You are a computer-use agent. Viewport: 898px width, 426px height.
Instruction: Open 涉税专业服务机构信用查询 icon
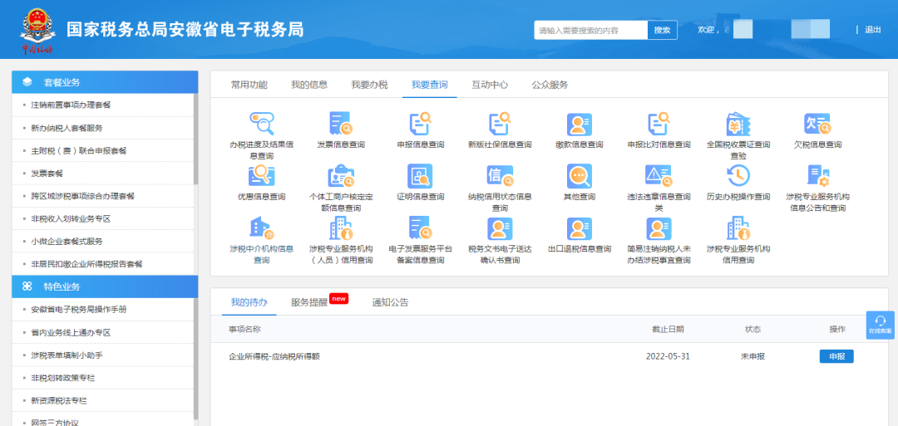click(x=738, y=228)
